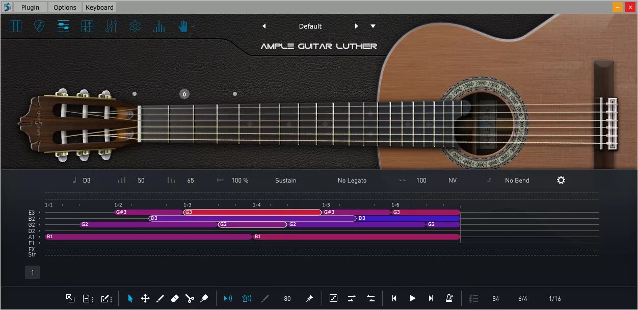The width and height of the screenshot is (638, 310).
Task: Click the velocity value 50
Action: (141, 180)
